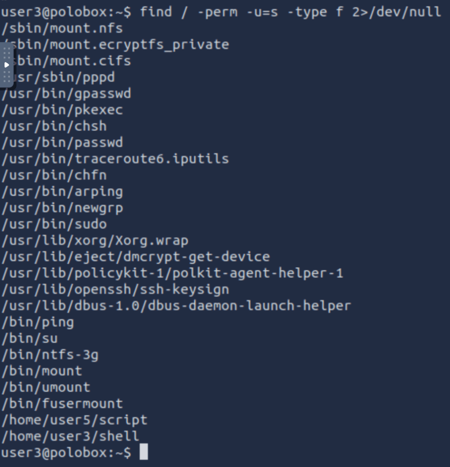Click the /usr/lib/dbus-1.0/dbus-daemon-launch-helper line
This screenshot has height=467, width=450.
point(176,305)
